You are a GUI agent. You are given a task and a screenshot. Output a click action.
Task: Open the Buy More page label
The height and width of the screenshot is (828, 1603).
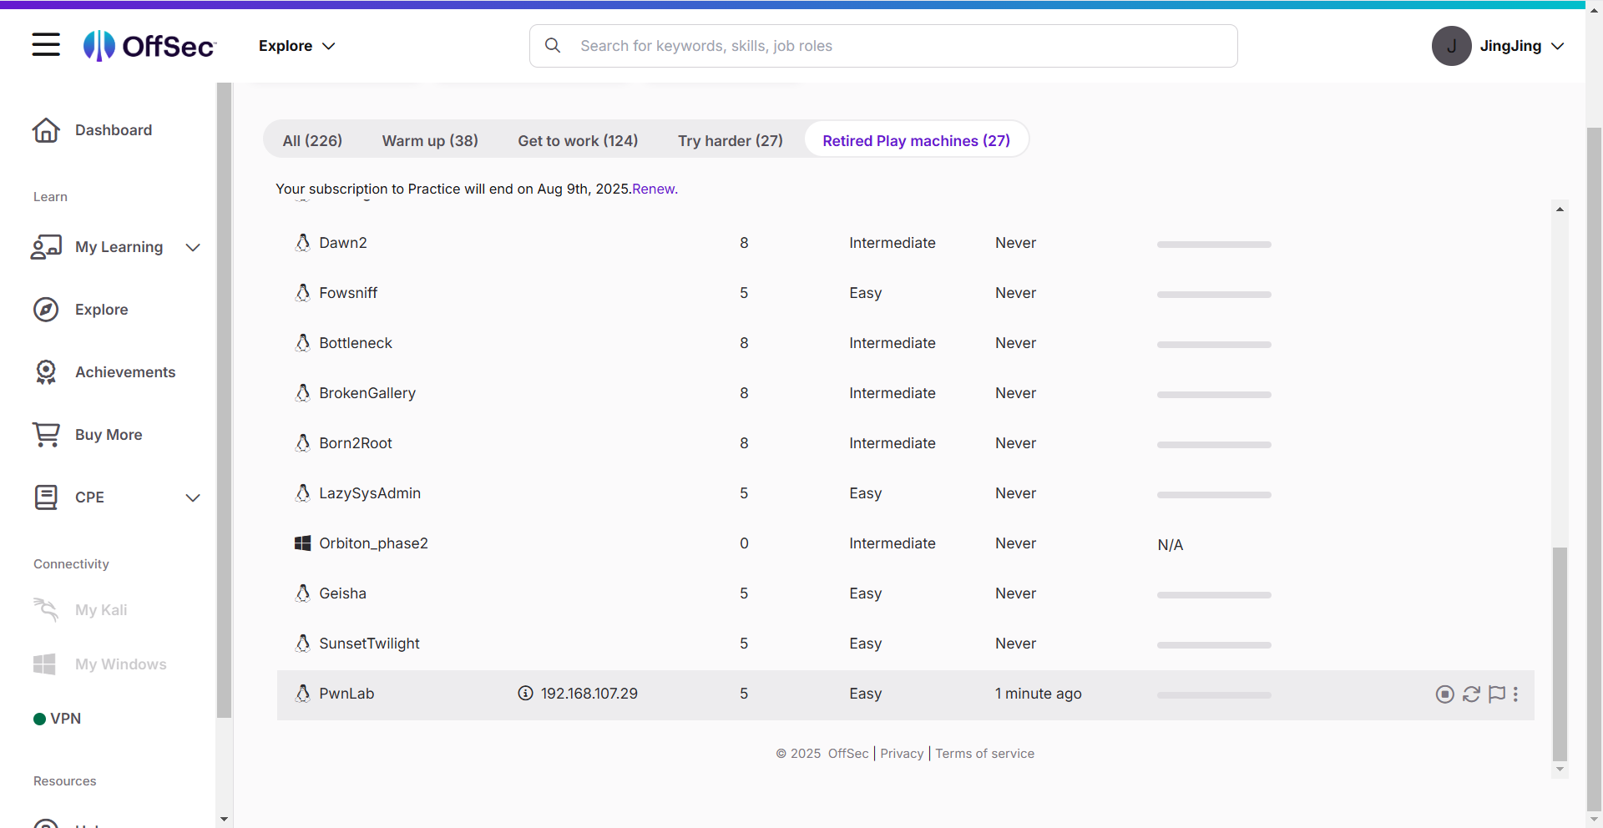109,435
